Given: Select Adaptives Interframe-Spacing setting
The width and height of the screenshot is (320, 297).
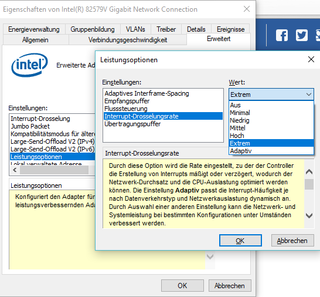Looking at the screenshot, I should pos(163,93).
